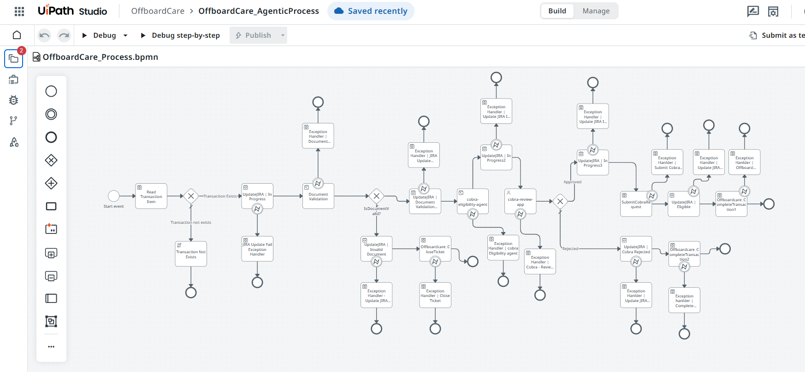The image size is (805, 372).
Task: Click the Rejected flow label
Action: click(570, 249)
